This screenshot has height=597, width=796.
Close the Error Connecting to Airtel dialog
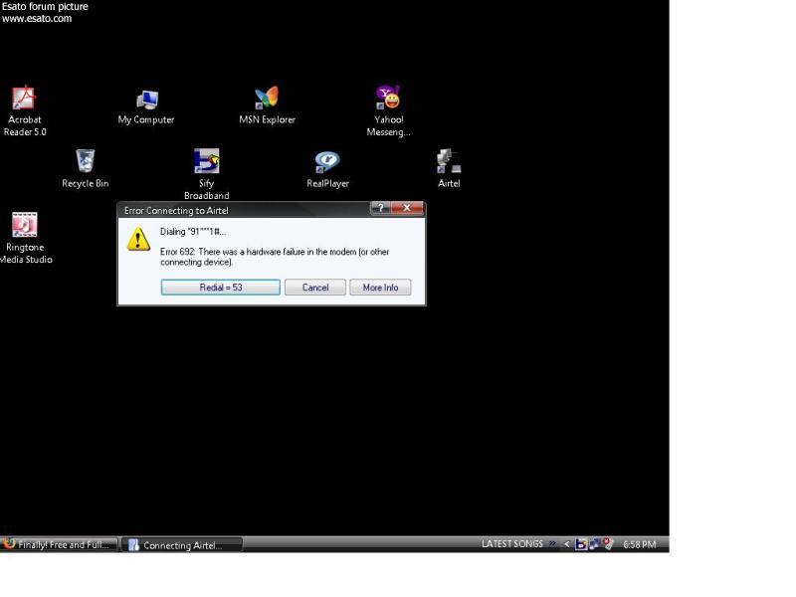(407, 208)
